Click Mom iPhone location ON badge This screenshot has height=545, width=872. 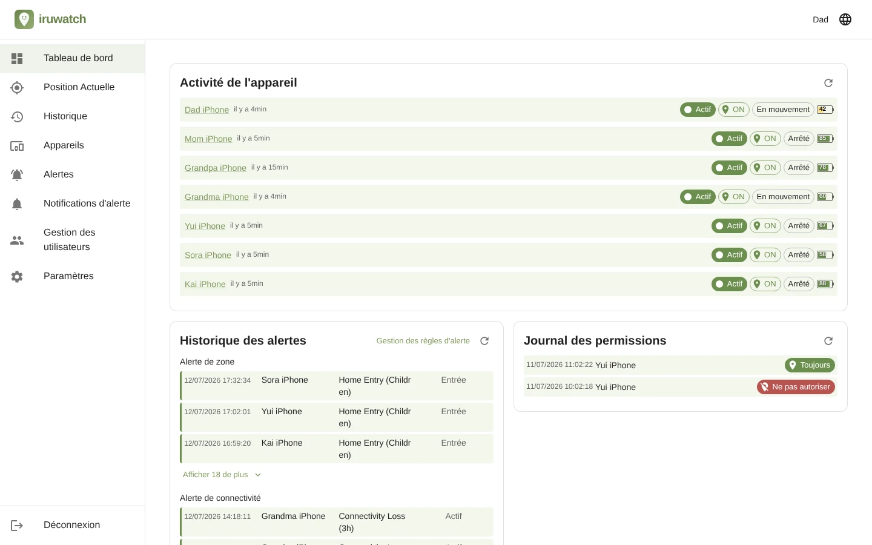(x=765, y=139)
